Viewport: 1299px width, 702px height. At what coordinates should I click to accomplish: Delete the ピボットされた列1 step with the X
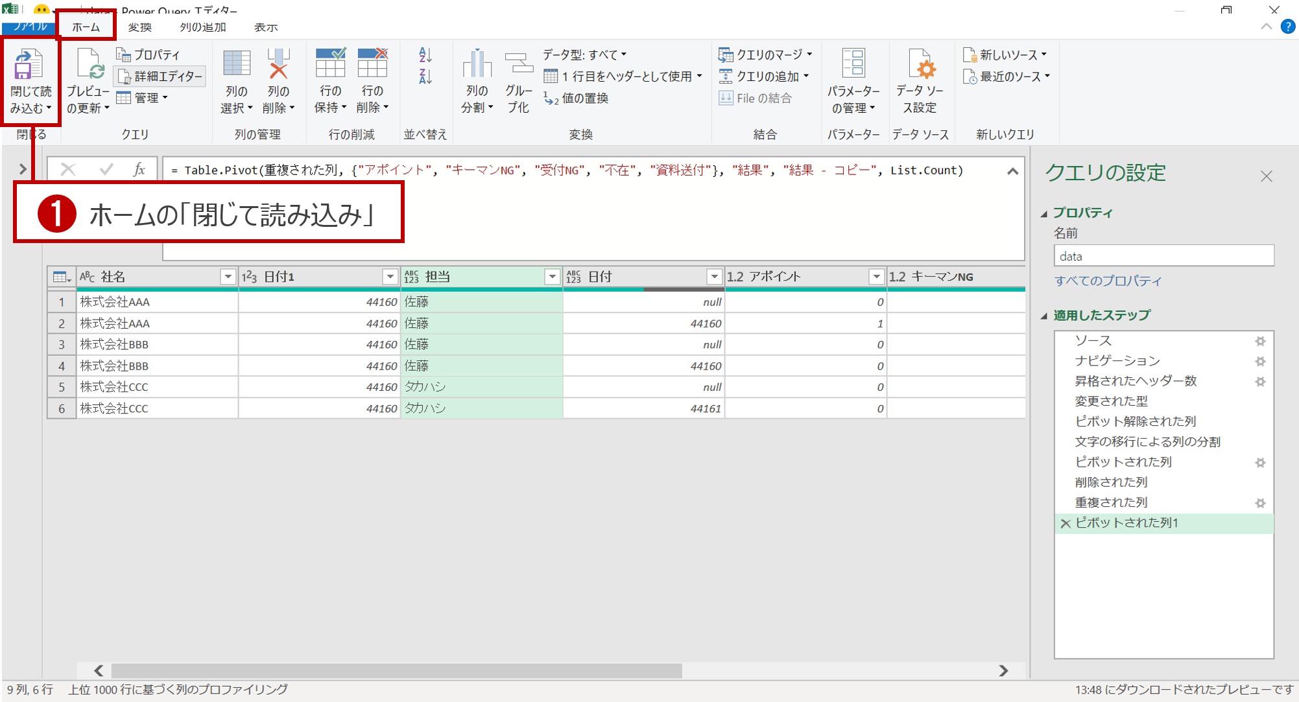pos(1065,523)
